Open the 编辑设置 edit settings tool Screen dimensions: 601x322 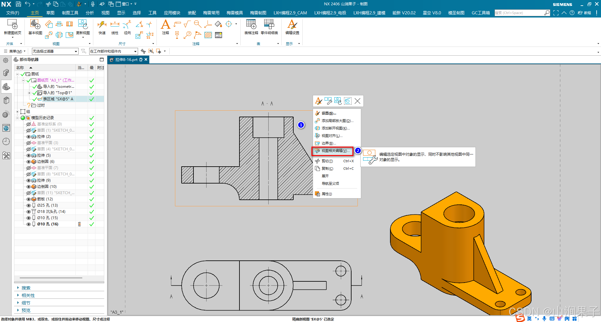(x=292, y=24)
